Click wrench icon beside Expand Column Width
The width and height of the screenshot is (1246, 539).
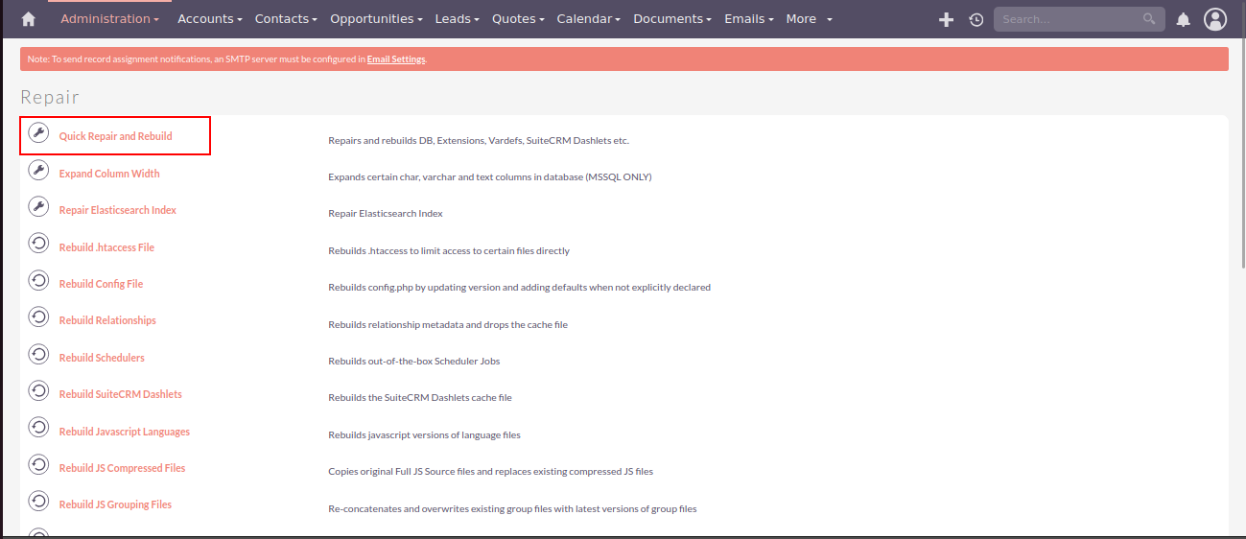[38, 170]
